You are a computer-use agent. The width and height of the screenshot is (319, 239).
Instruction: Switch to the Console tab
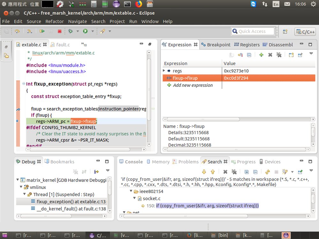point(131,162)
